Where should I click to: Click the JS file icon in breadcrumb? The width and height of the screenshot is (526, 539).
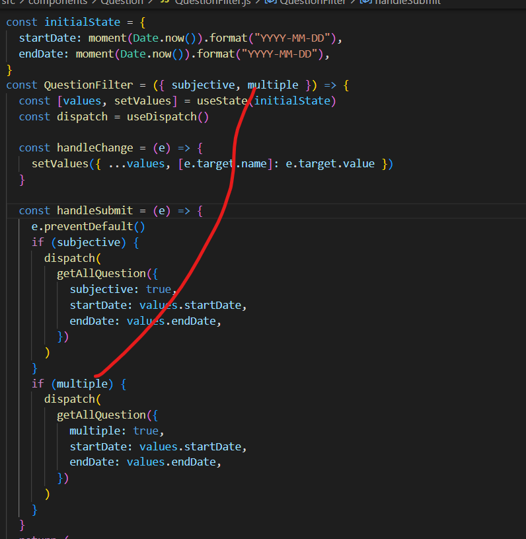click(x=165, y=2)
